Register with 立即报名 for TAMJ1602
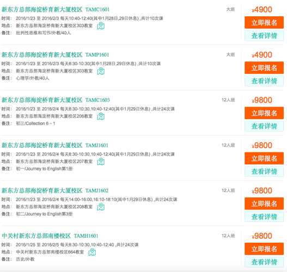The height and width of the screenshot is (272, 287). click(x=264, y=203)
